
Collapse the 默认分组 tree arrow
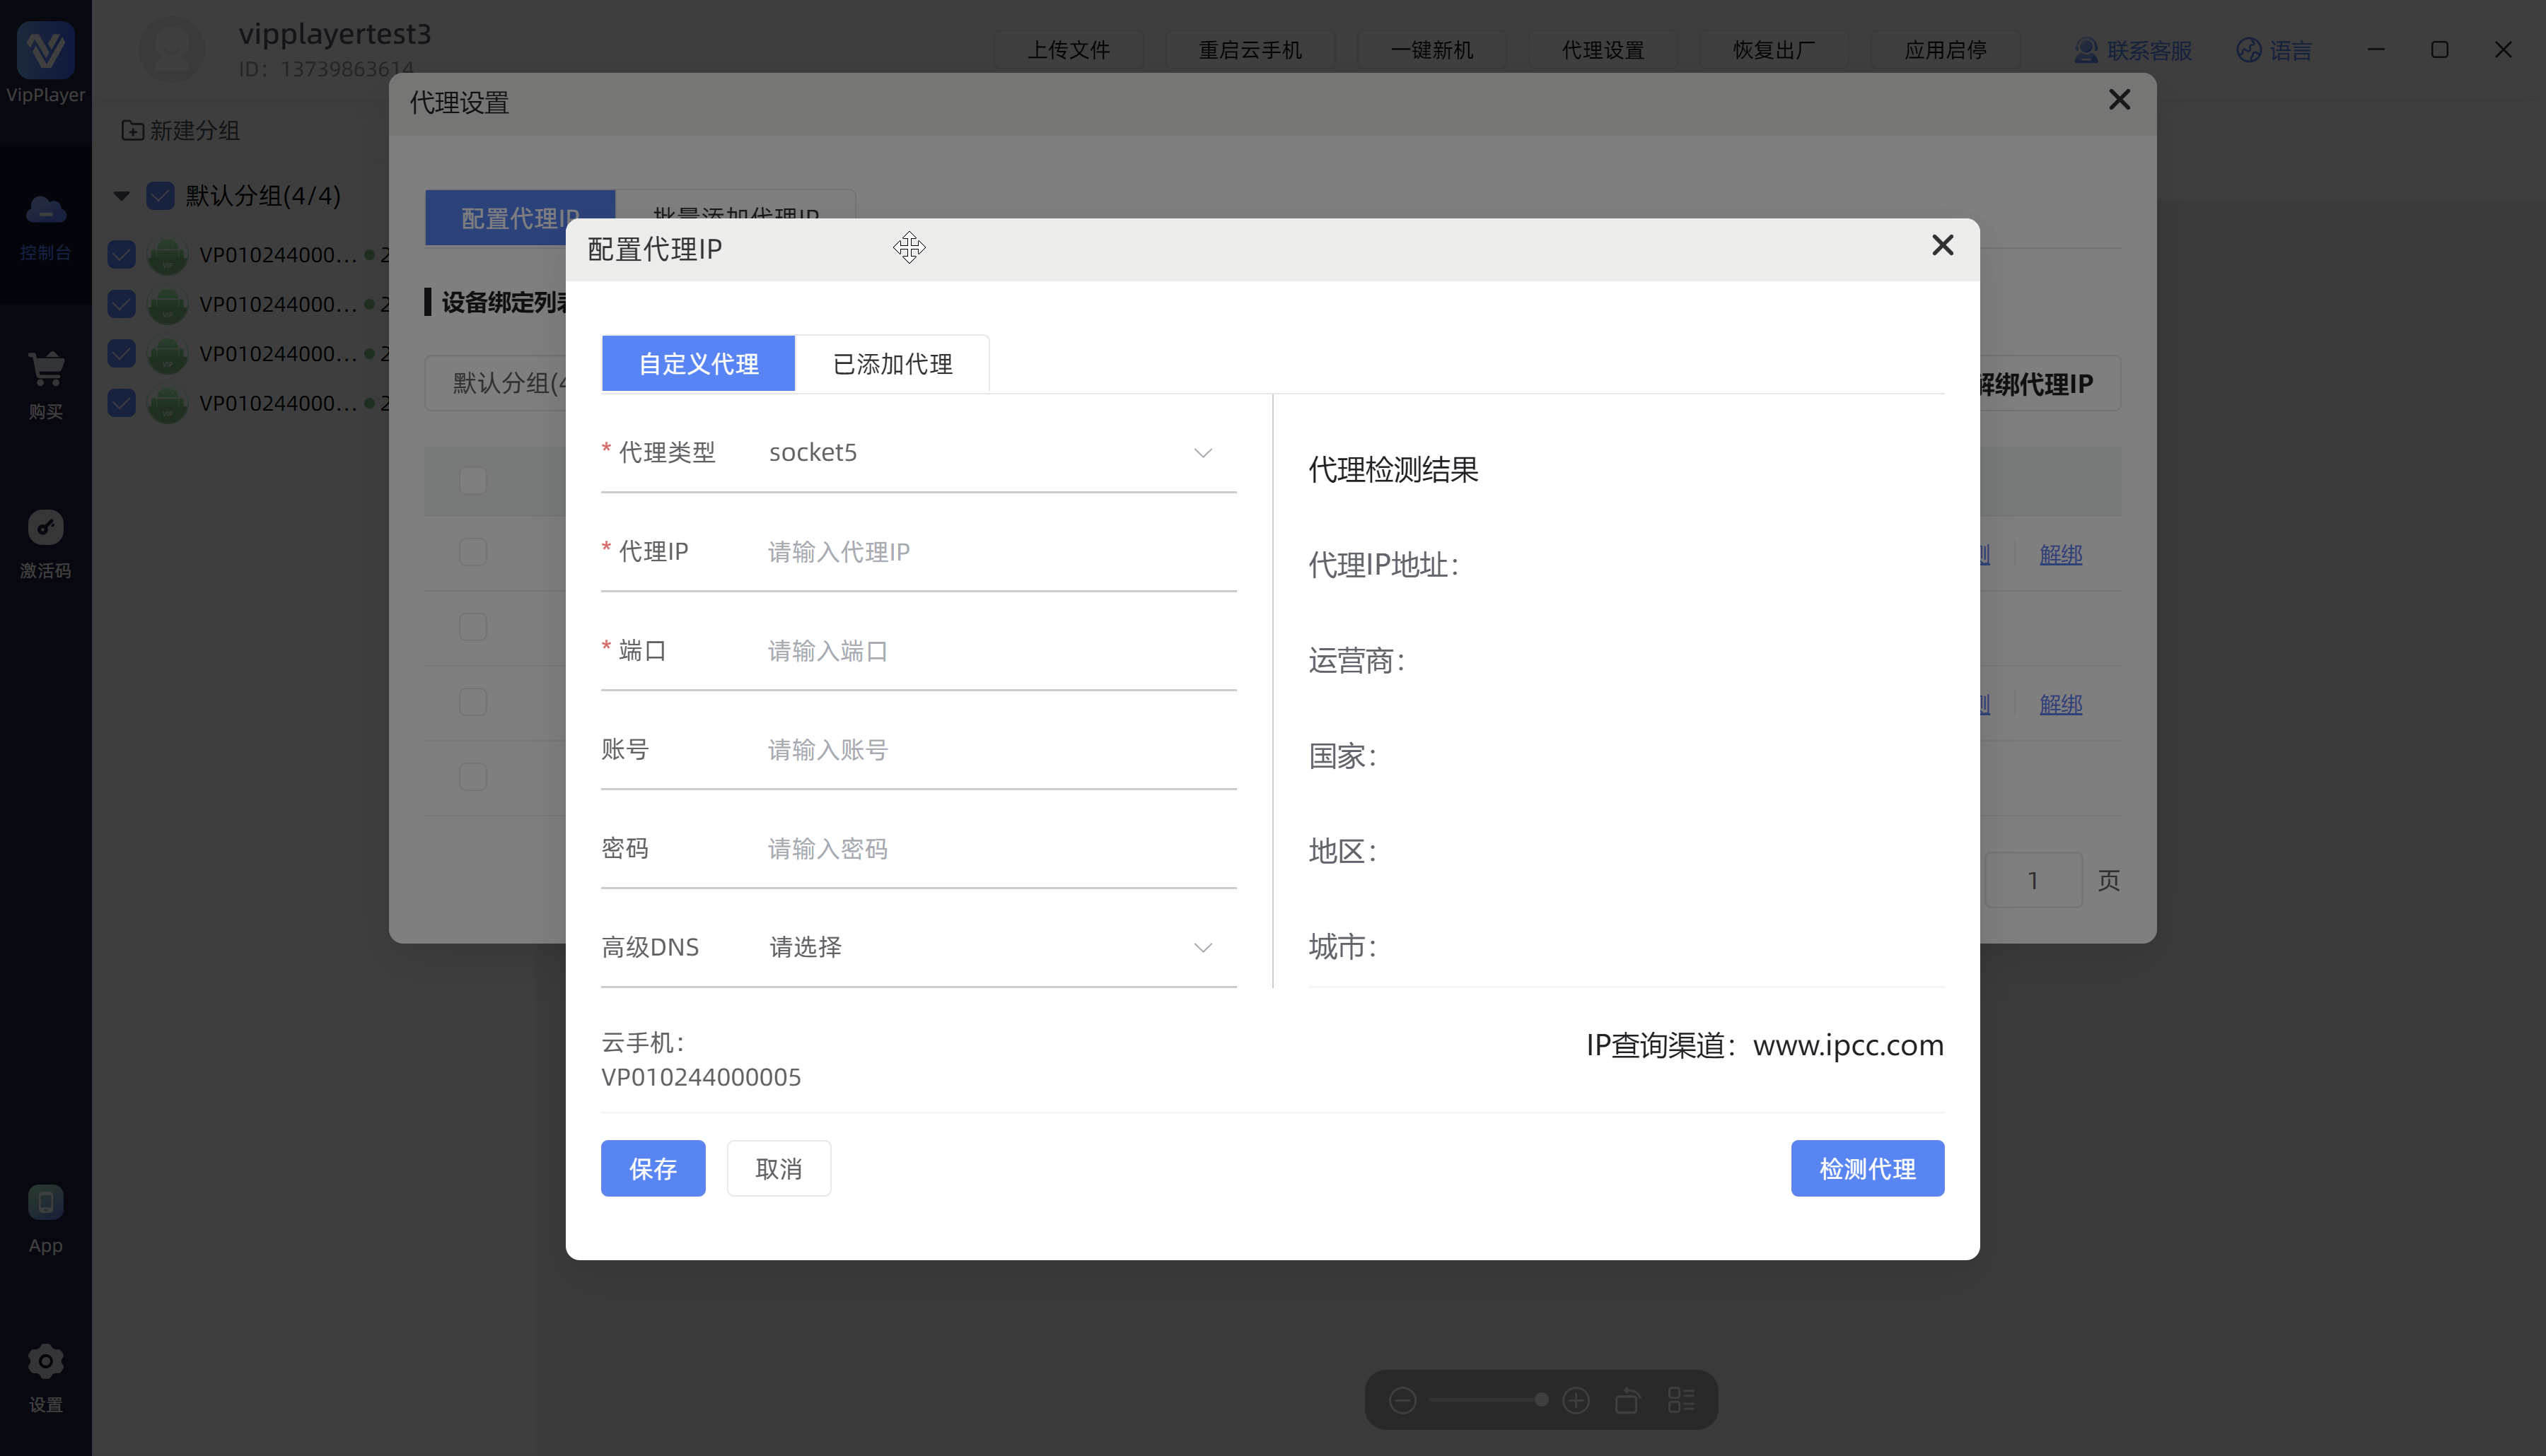coord(122,195)
